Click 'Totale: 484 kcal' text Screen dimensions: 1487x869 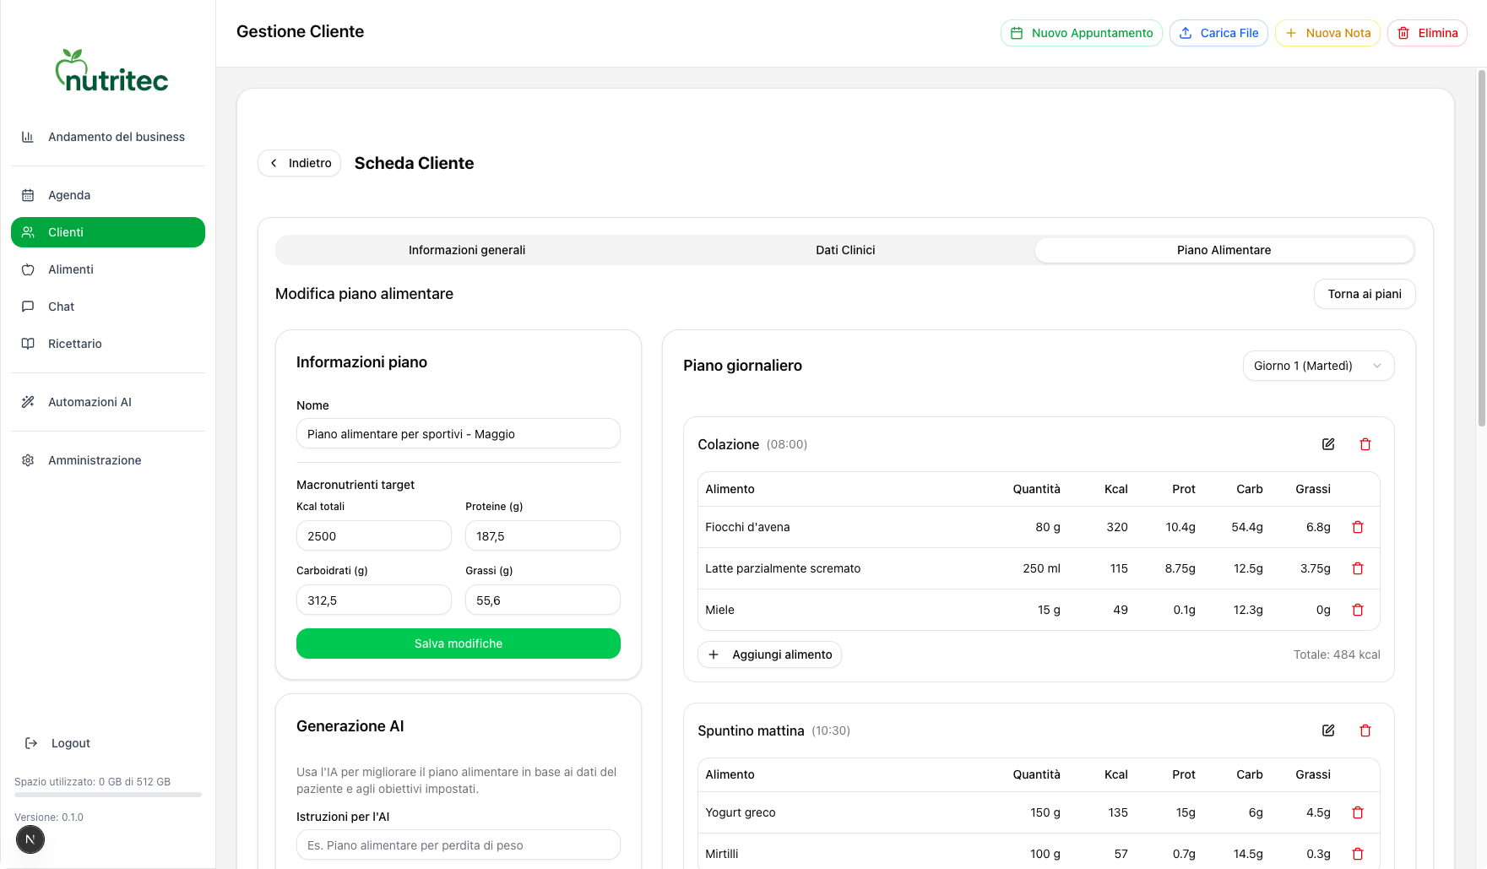click(1337, 654)
